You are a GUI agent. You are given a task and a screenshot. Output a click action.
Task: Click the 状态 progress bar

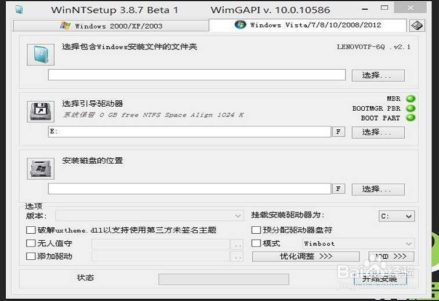(x=224, y=279)
